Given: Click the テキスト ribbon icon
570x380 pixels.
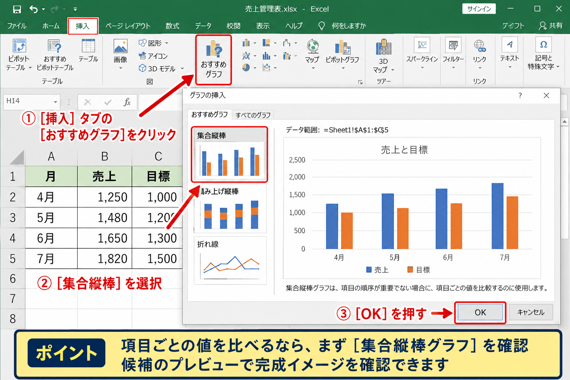Looking at the screenshot, I should pyautogui.click(x=510, y=45).
